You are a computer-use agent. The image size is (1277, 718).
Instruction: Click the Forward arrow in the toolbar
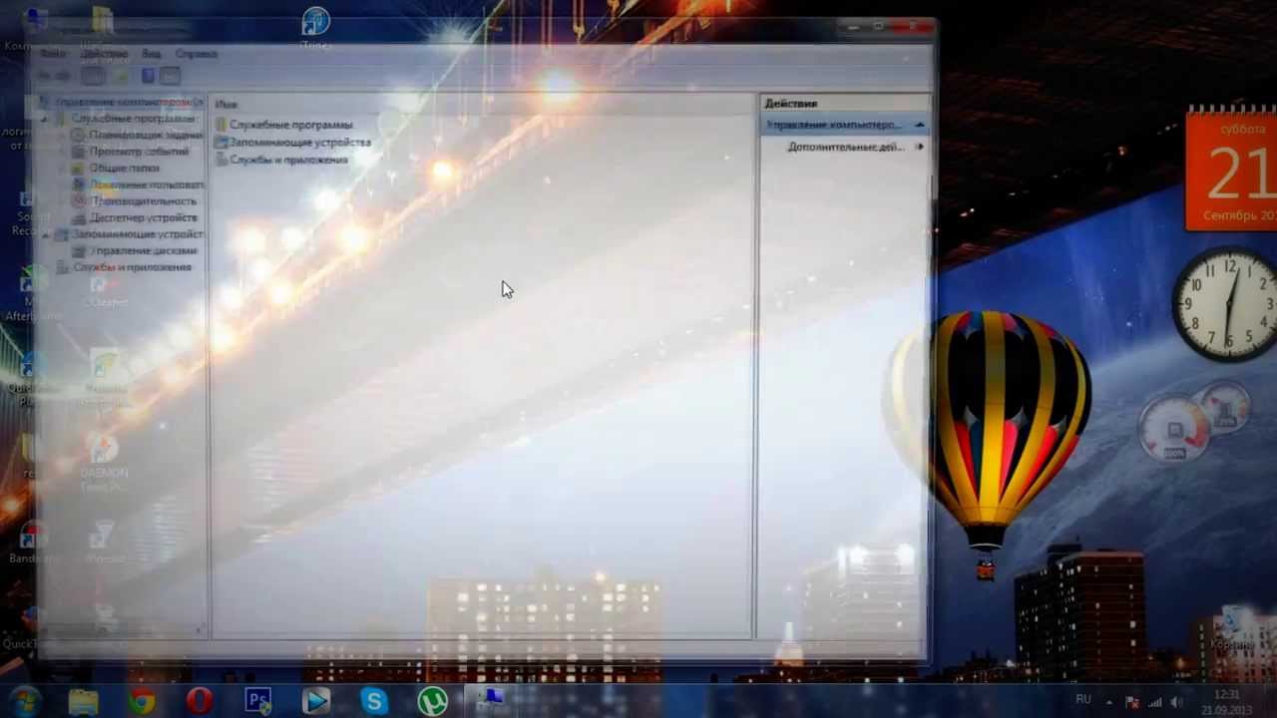coord(64,76)
